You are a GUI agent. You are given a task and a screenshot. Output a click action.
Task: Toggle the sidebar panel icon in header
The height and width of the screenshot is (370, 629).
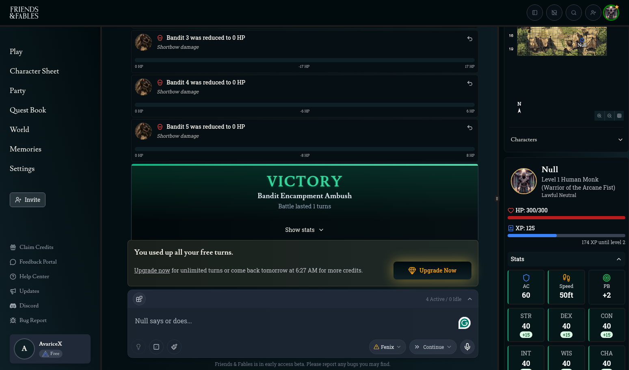[535, 13]
